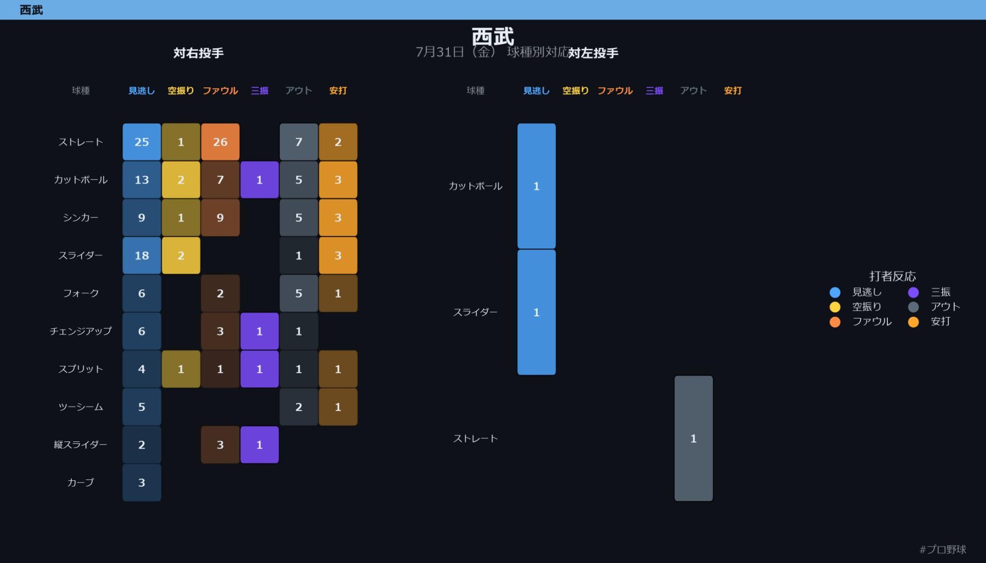Image resolution: width=986 pixels, height=563 pixels.
Task: Click the 6 cell for チェンジアップ 見逃し
Action: 142,331
